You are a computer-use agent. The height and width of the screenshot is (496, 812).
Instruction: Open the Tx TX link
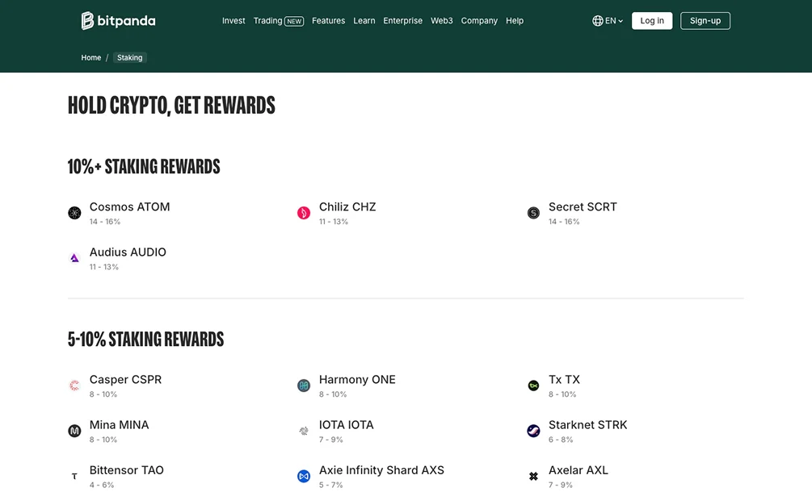[565, 379]
